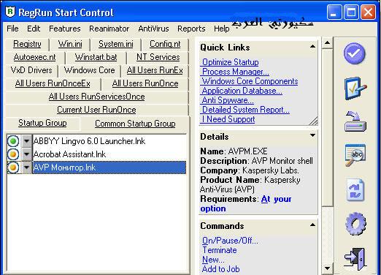
Task: Open the AntiVirus menu
Action: [x=153, y=29]
